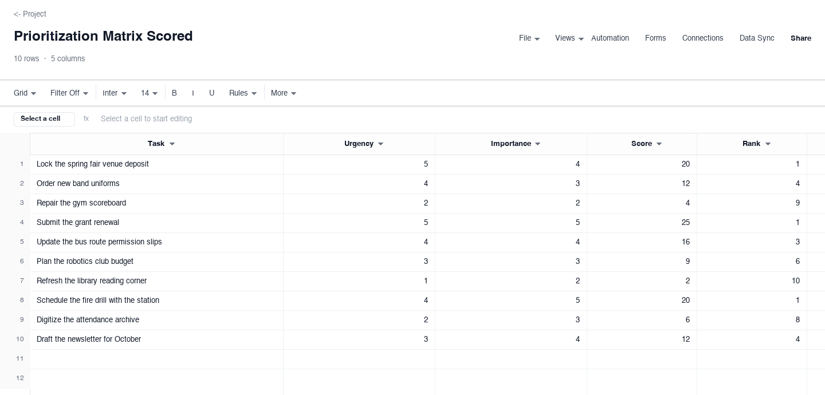825x395 pixels.
Task: Select Urgency cell 1 for library reading corner
Action: pyautogui.click(x=359, y=281)
